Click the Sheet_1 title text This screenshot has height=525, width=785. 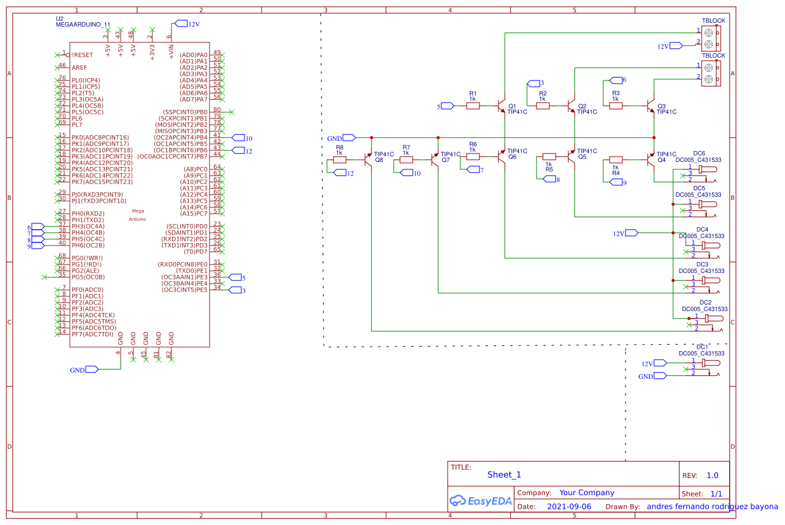tap(504, 474)
